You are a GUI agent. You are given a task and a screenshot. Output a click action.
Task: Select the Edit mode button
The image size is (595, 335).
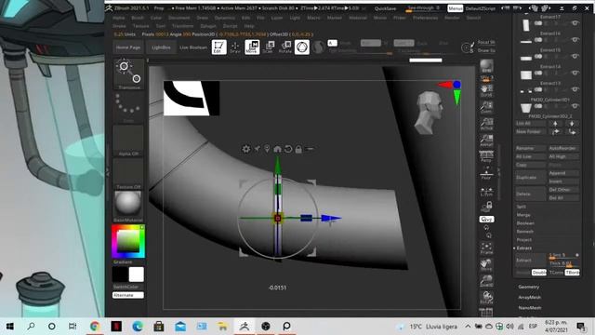(219, 47)
